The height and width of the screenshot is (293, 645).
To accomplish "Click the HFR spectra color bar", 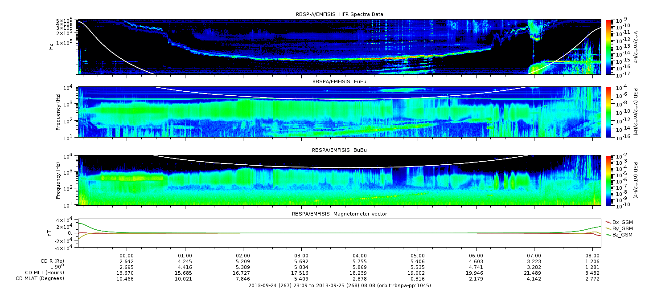I will point(608,46).
